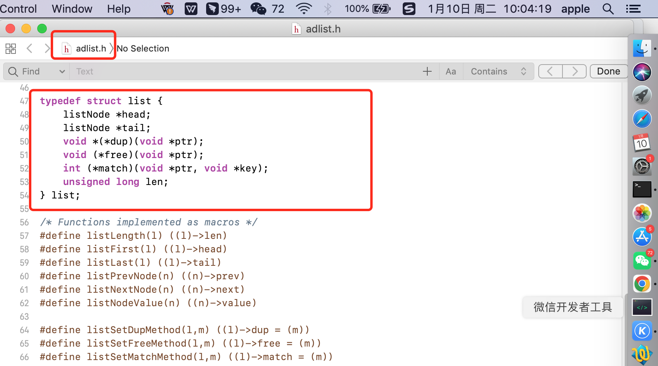Open App Store from the Dock
Viewport: 658px width, 366px height.
(642, 237)
